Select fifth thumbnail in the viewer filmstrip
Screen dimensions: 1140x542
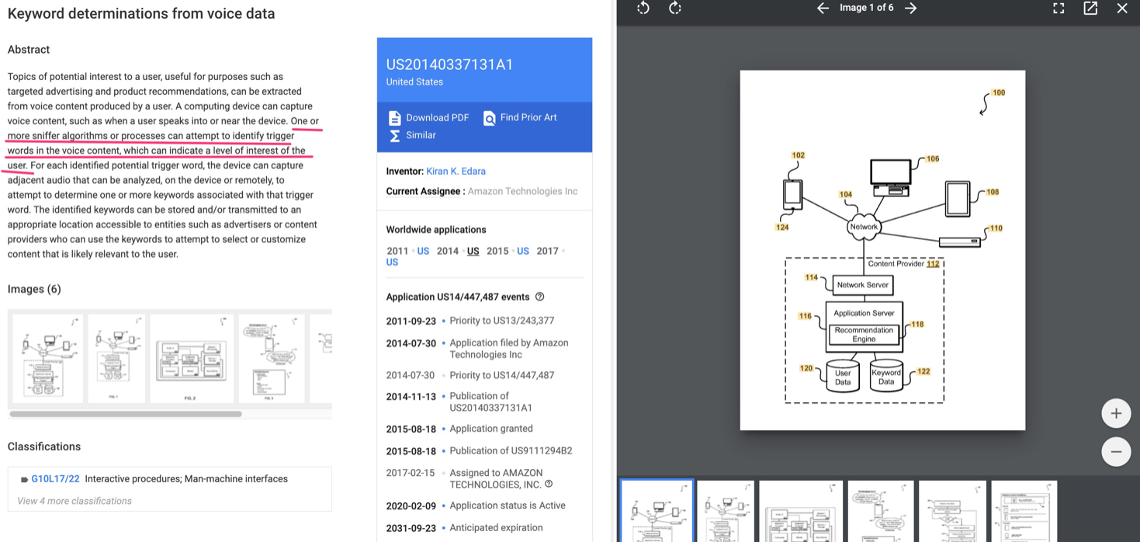pos(952,511)
